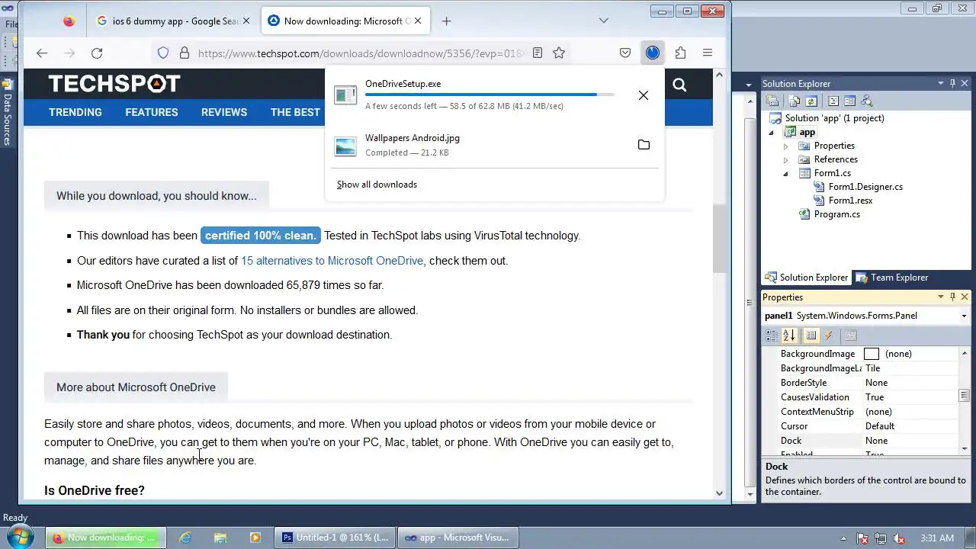Click the Firefox address bar URL
Viewport: 976px width, 549px height.
[x=361, y=53]
